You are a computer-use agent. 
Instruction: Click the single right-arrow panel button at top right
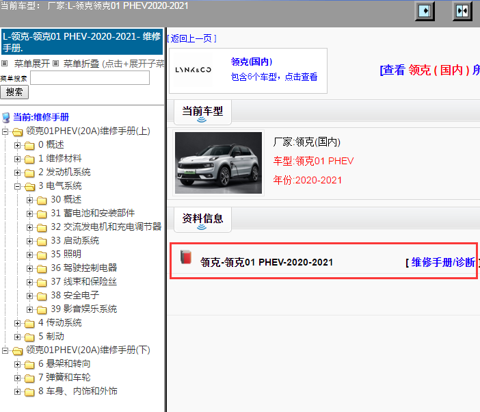click(425, 12)
